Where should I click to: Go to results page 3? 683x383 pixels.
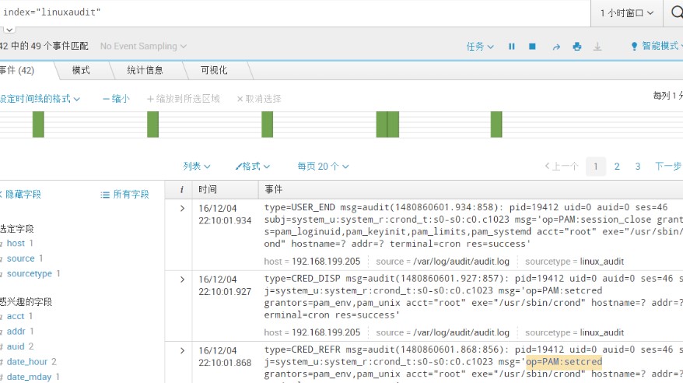[638, 167]
